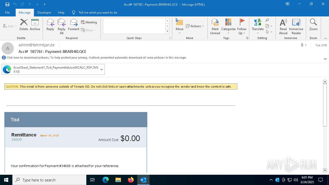Click the Redo arrow in the title bar

click(x=22, y=4)
